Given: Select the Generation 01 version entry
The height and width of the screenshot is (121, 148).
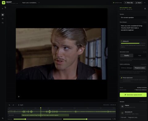Looking at the screenshot, I should 133,113.
